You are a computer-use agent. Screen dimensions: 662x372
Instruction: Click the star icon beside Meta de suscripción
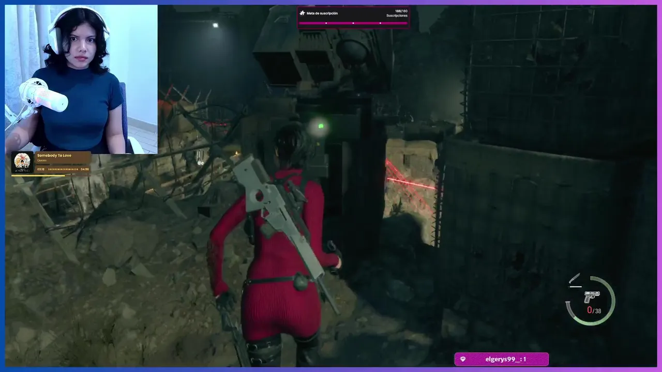(303, 13)
